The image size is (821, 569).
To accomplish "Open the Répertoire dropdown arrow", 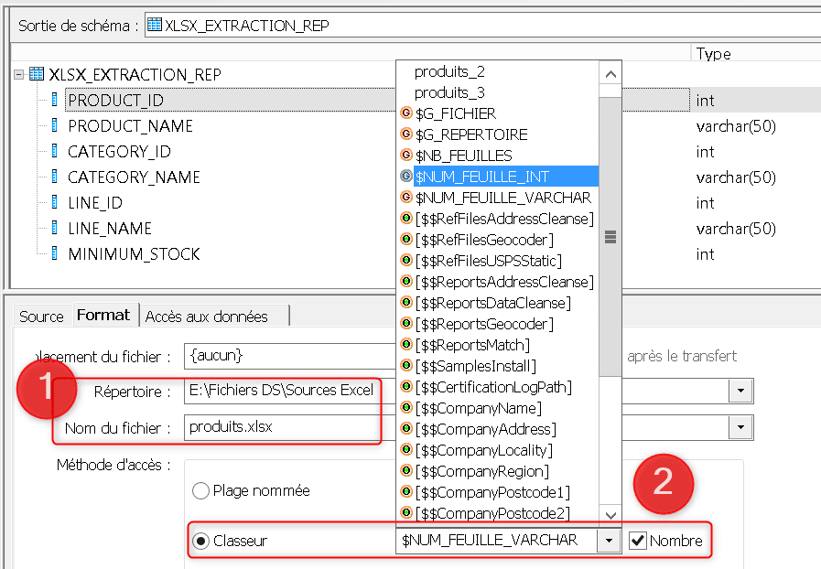I will [738, 392].
